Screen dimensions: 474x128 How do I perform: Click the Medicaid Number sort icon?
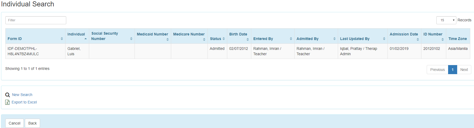167,39
